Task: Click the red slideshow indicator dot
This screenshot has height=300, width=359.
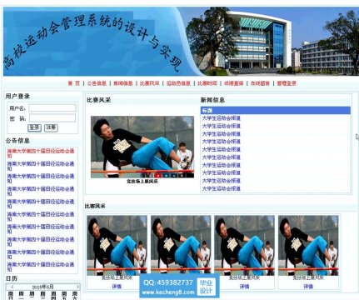Action: click(157, 175)
